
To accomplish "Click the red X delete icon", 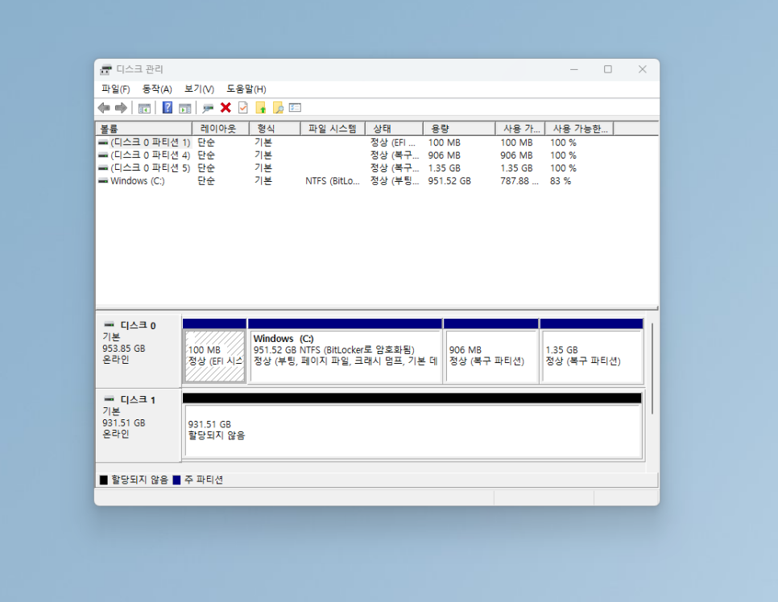I will coord(226,108).
